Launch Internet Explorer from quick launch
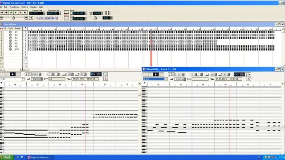Image resolution: width=285 pixels, height=160 pixels. (18, 157)
